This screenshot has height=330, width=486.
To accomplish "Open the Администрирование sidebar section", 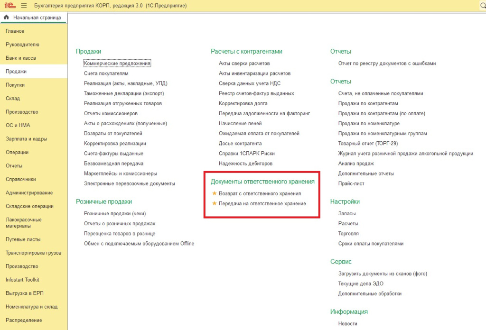I will coord(29,193).
